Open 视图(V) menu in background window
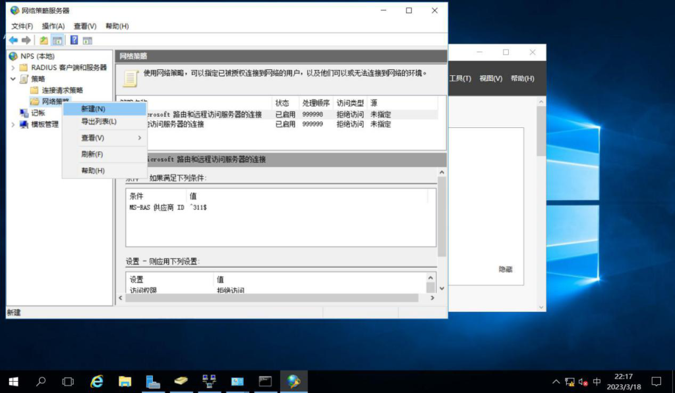The height and width of the screenshot is (393, 675). tap(490, 78)
